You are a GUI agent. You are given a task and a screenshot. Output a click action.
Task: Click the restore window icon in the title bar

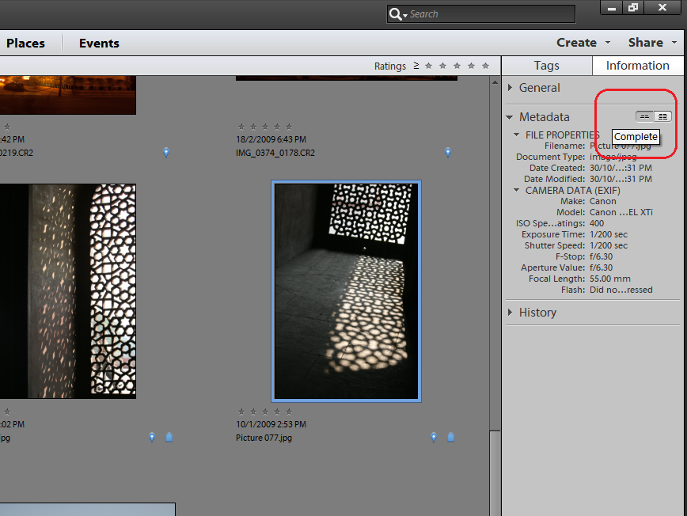[x=633, y=8]
